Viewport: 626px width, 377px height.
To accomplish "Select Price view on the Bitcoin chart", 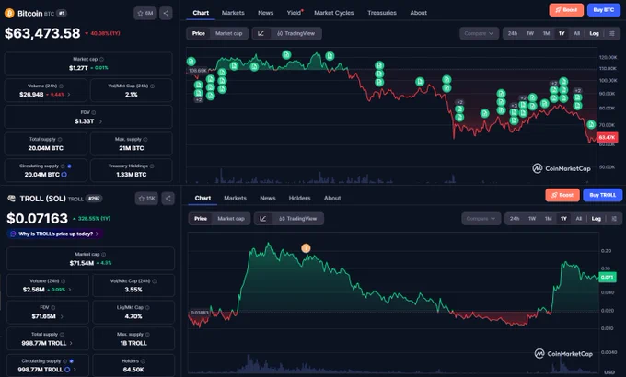I will [x=199, y=33].
